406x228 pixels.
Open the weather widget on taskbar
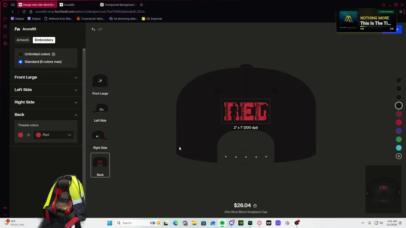tap(14, 223)
